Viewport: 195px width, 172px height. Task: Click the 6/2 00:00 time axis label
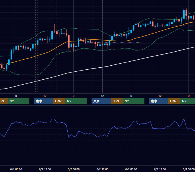coord(74,169)
